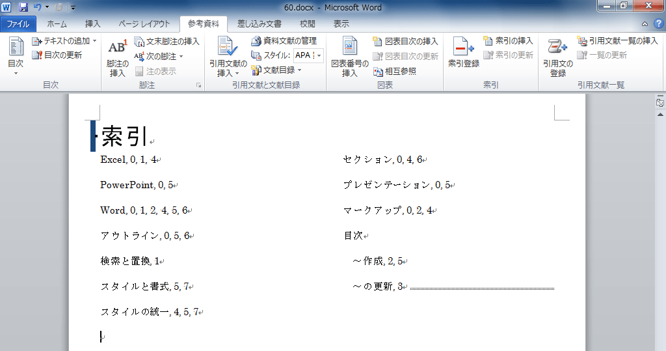Click the 索引 heading in document
Screen dimensions: 666x351
[x=124, y=136]
